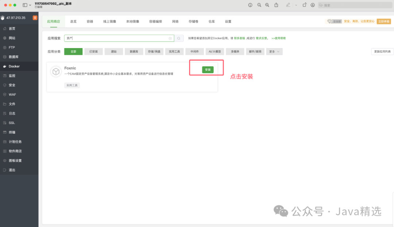
Task: Open FTP in the sidebar
Action: coord(19,47)
